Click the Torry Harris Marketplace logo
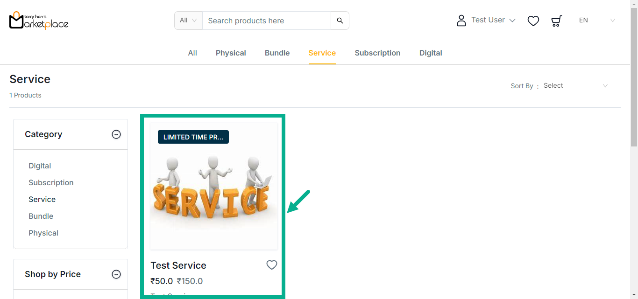The width and height of the screenshot is (638, 299). pyautogui.click(x=39, y=21)
